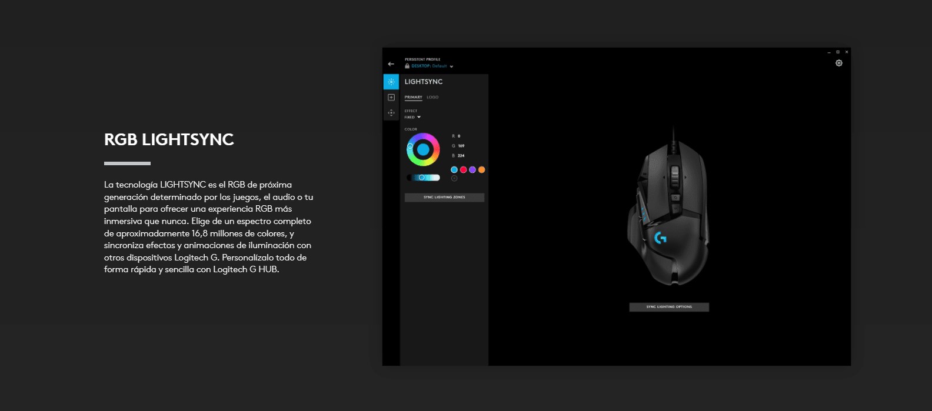Click the back arrow icon
The image size is (932, 411).
[x=391, y=64]
